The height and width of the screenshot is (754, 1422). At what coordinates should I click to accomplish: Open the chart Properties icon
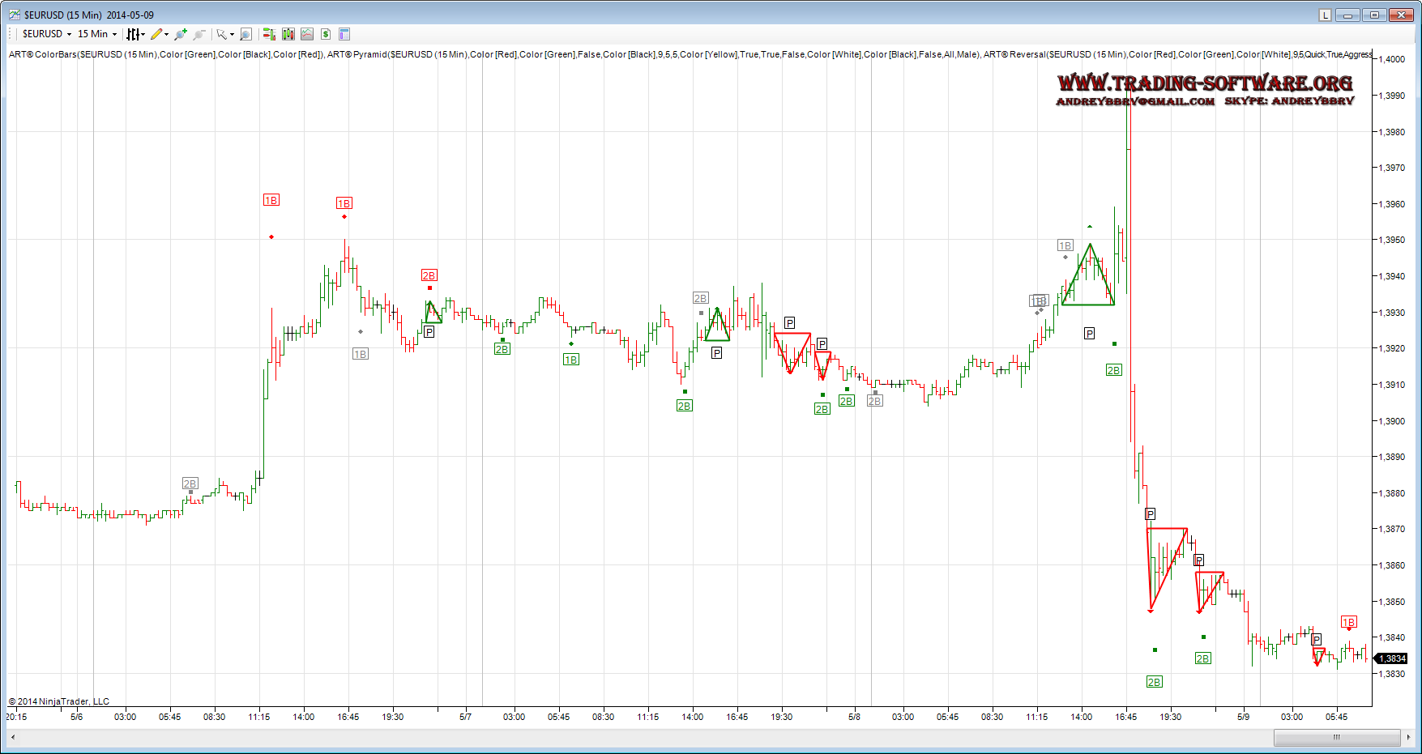click(344, 34)
